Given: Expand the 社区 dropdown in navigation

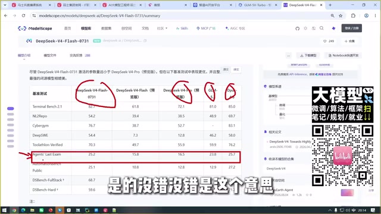Looking at the screenshot, I should tap(162, 29).
